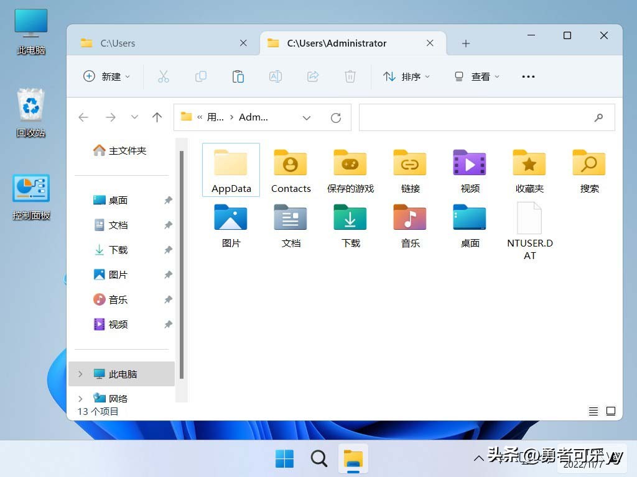
Task: Open the See more ... menu
Action: pos(528,76)
